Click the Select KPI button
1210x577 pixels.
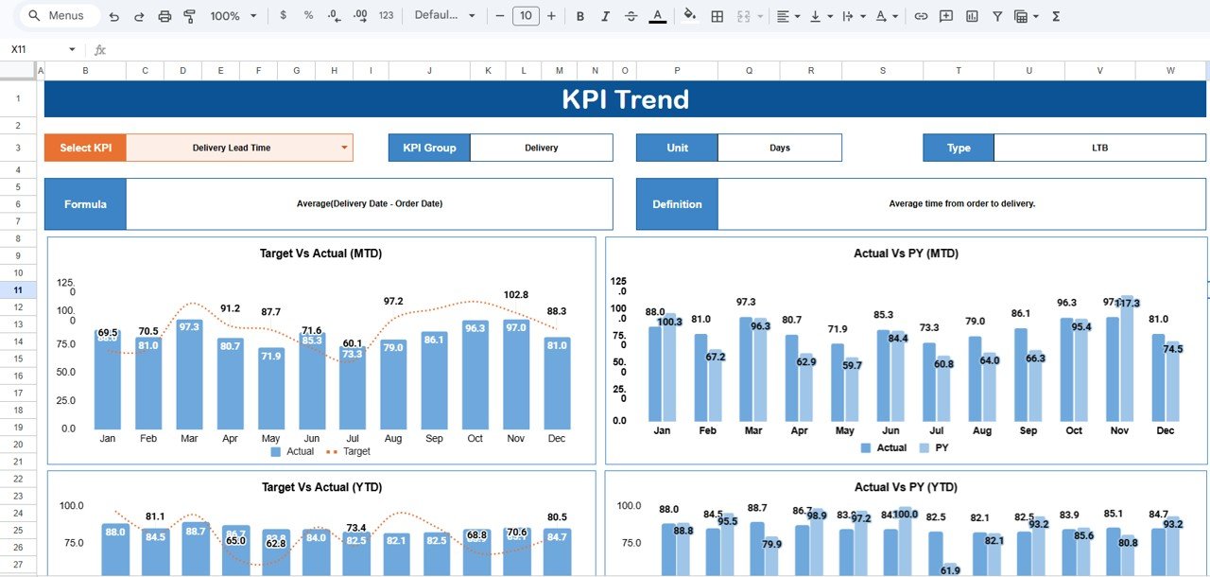(x=84, y=148)
